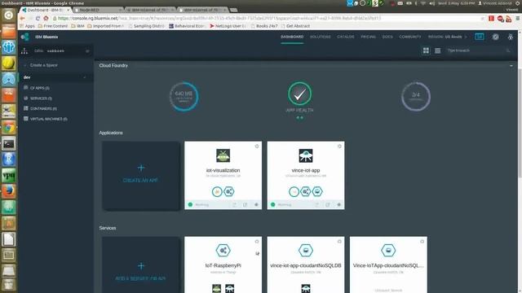Click the header settings icon at far right
The width and height of the screenshot is (522, 293).
[x=511, y=37]
